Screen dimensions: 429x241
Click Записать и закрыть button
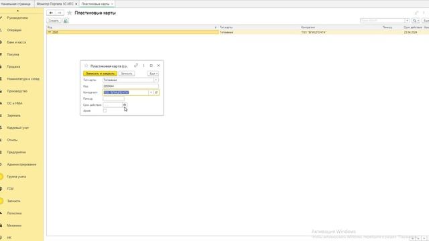point(100,74)
